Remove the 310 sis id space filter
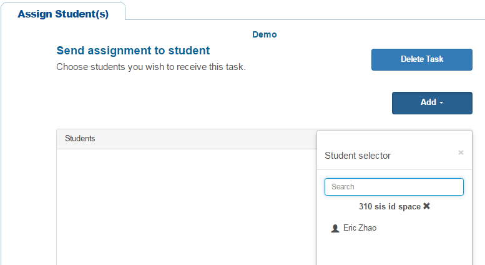This screenshot has width=485, height=265. pos(427,206)
